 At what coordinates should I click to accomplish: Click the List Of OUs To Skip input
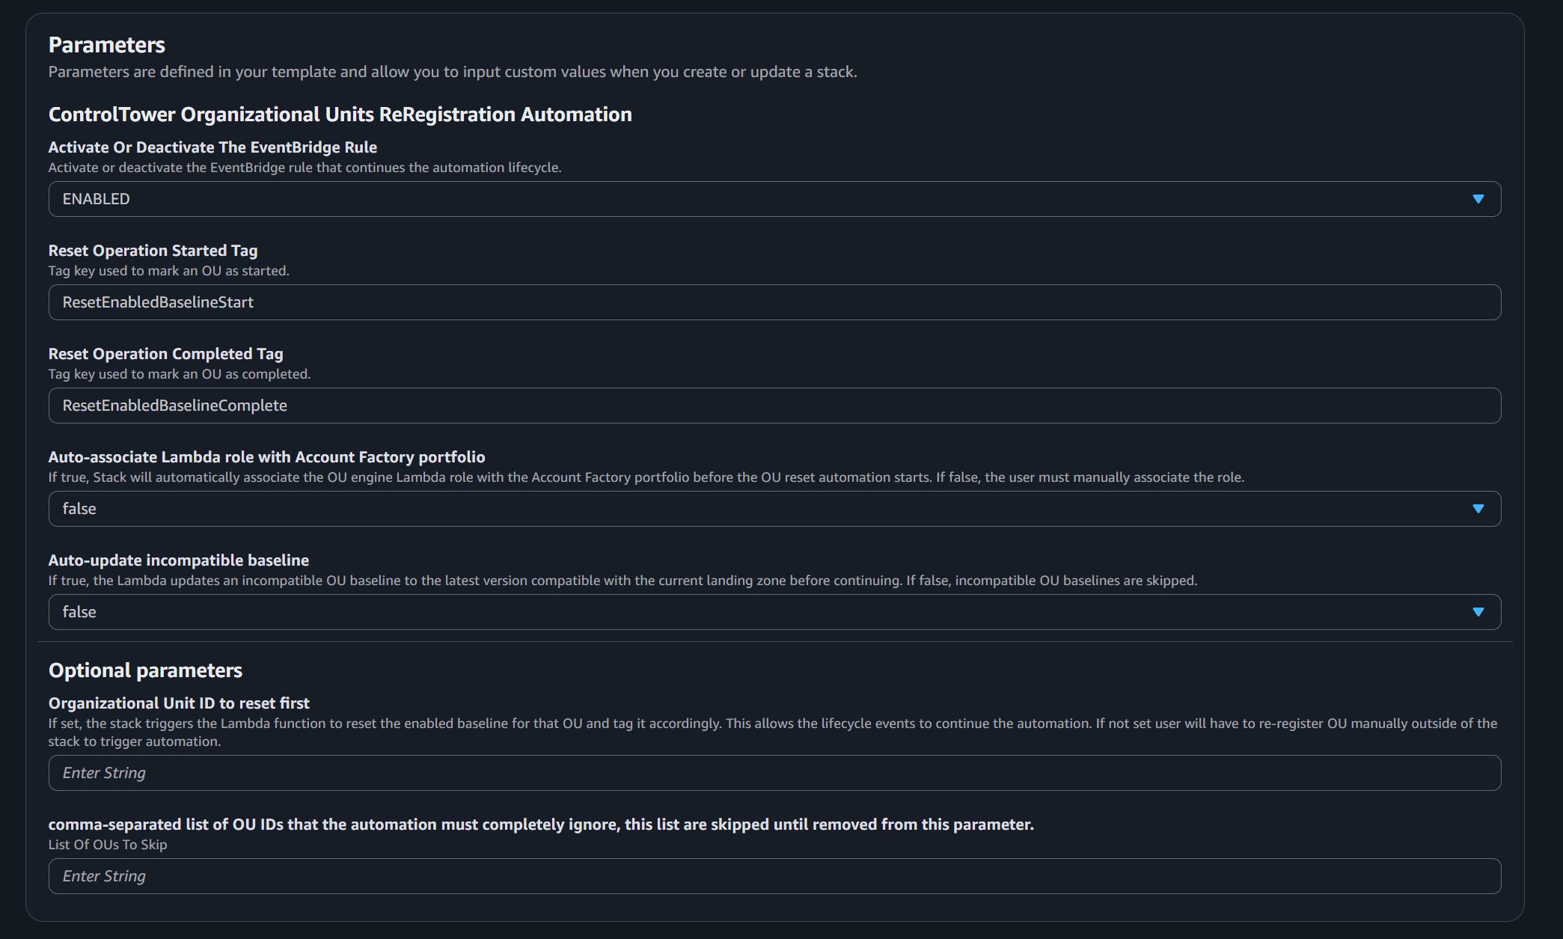[x=774, y=876]
